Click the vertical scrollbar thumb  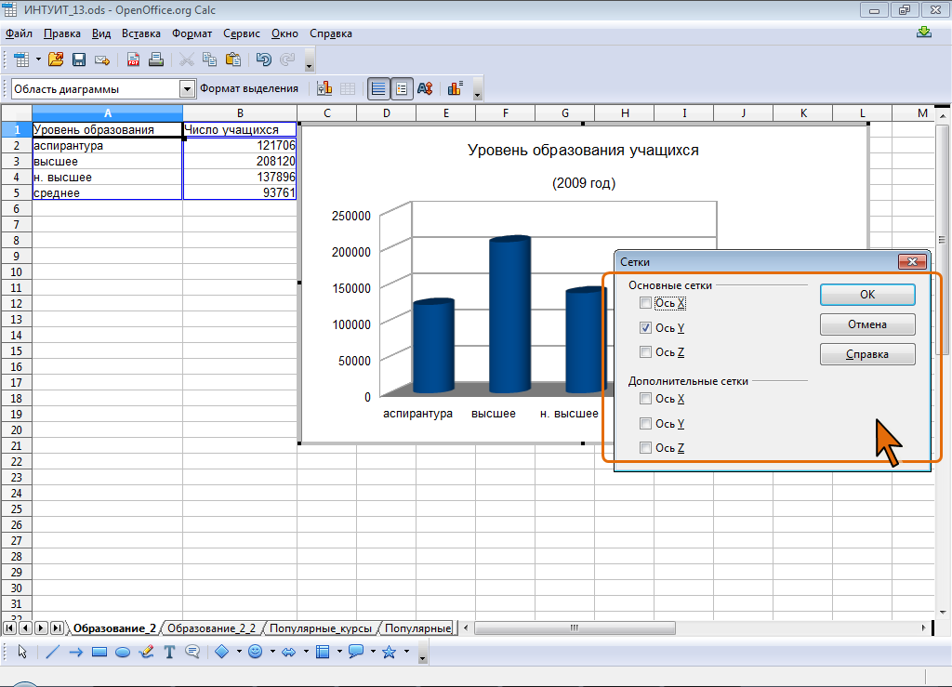[943, 240]
